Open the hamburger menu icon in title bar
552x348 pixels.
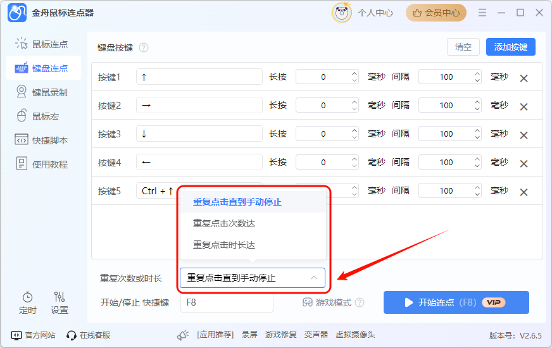(482, 13)
